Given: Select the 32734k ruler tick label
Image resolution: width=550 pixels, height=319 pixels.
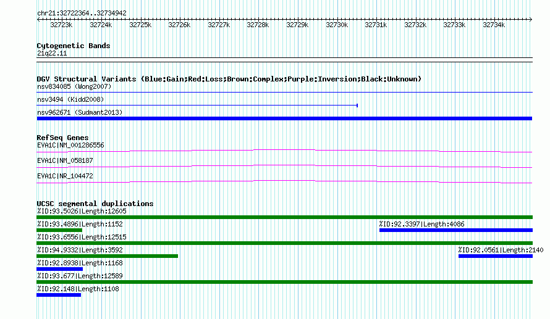Looking at the screenshot, I should click(x=494, y=25).
